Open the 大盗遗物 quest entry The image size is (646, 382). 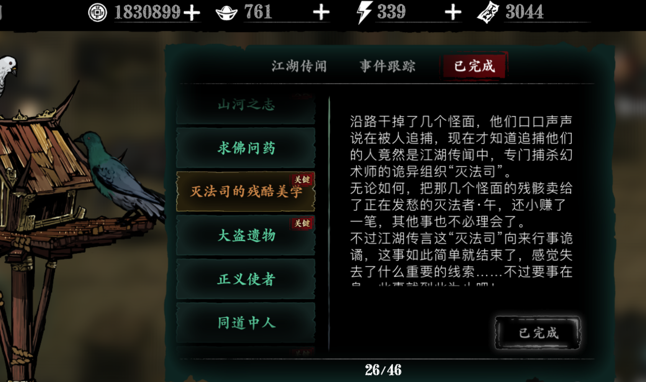pyautogui.click(x=246, y=235)
